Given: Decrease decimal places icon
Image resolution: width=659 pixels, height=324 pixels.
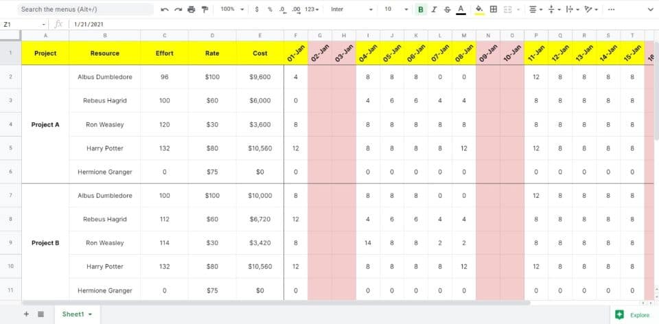Looking at the screenshot, I should 282,9.
